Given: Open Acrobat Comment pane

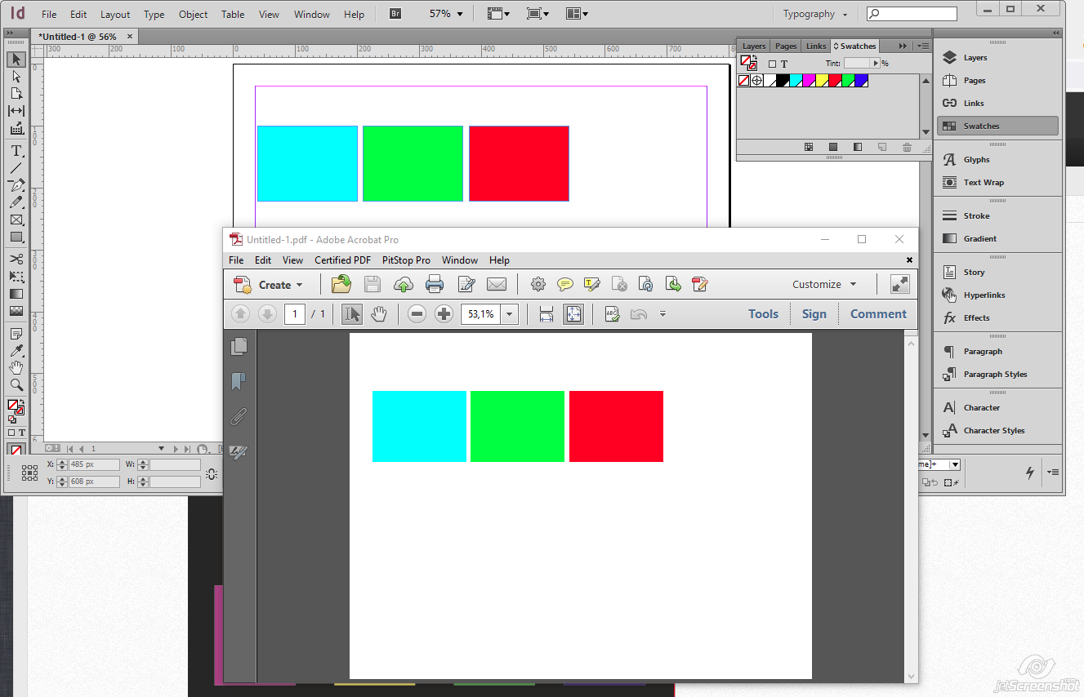Looking at the screenshot, I should (878, 314).
